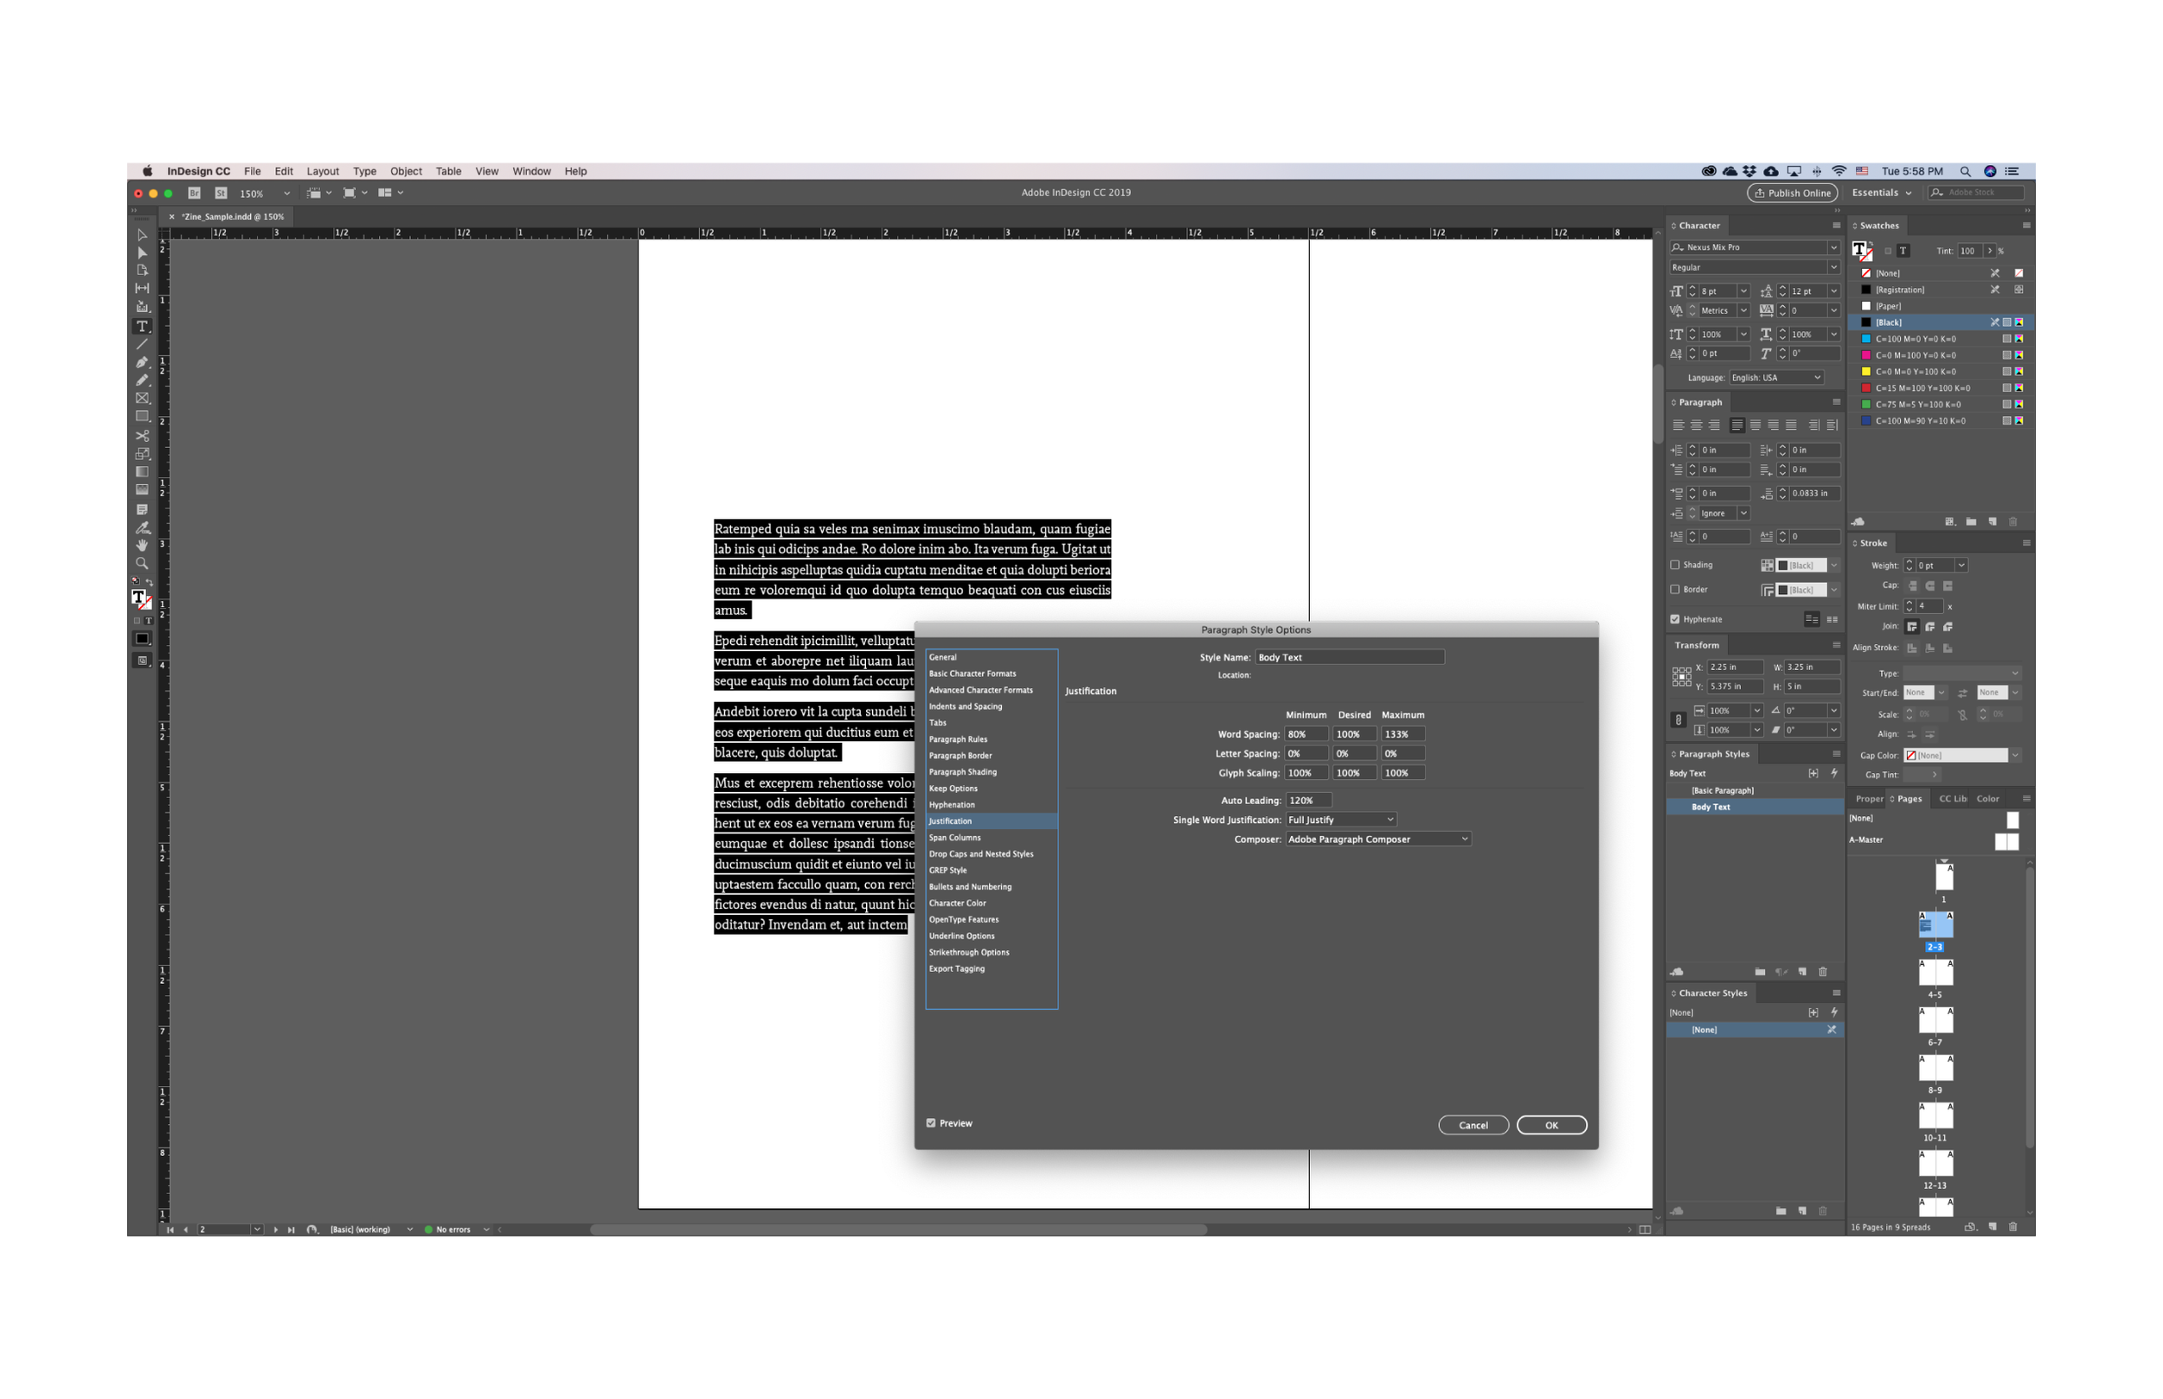
Task: Click Auto Leading field 120%
Action: coord(1309,801)
